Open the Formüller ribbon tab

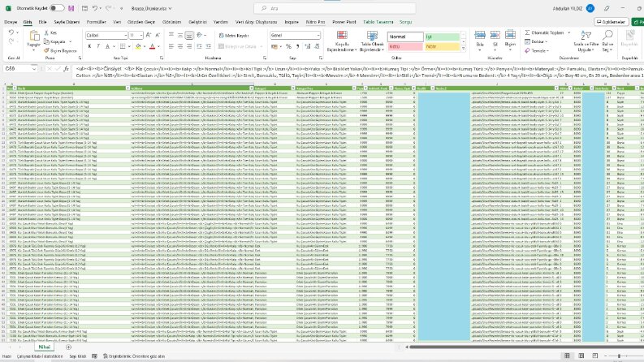tap(96, 22)
